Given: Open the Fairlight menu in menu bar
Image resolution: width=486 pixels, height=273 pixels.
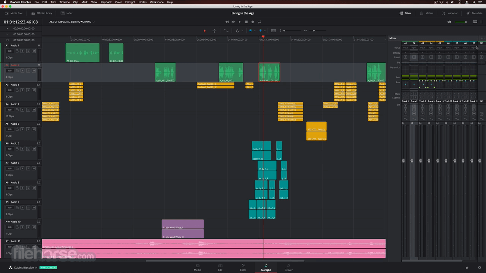Looking at the screenshot, I should (x=130, y=2).
